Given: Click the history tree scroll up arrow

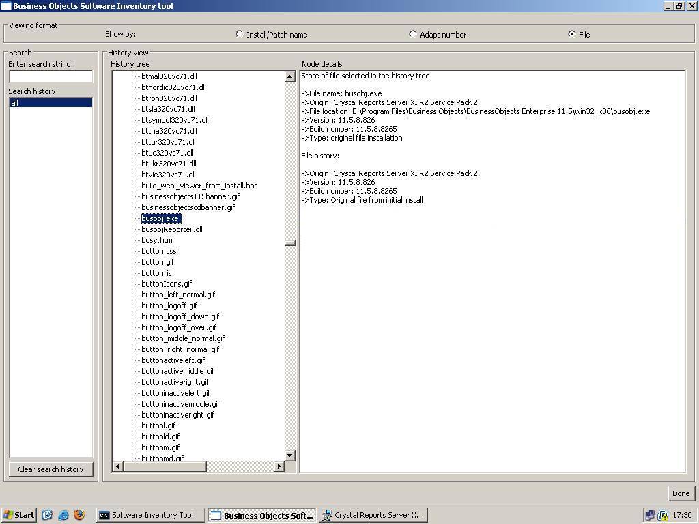Looking at the screenshot, I should coord(289,76).
